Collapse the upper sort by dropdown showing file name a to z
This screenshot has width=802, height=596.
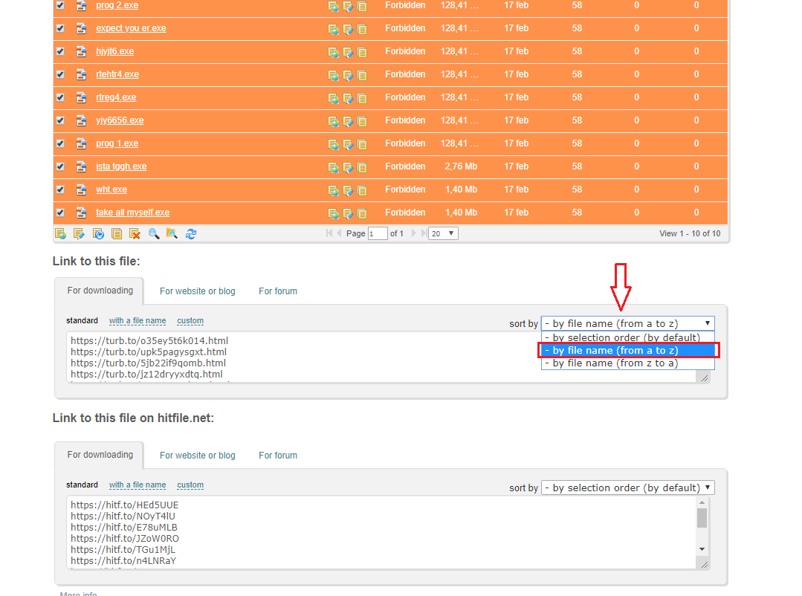[627, 323]
